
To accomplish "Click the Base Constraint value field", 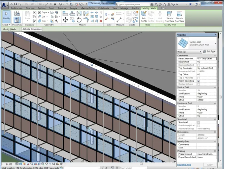I will [206, 59].
